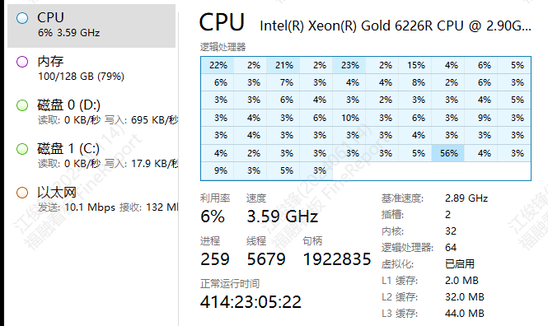Click the logical processor cell showing 22%
This screenshot has width=548, height=326.
click(217, 65)
